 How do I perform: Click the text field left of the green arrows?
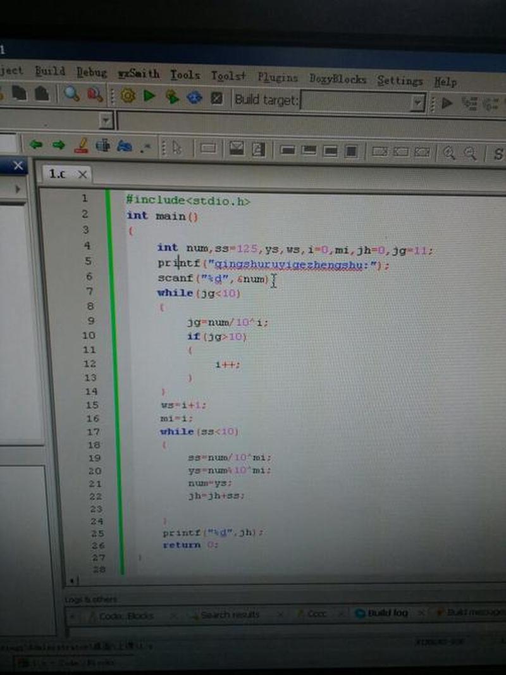coord(9,143)
